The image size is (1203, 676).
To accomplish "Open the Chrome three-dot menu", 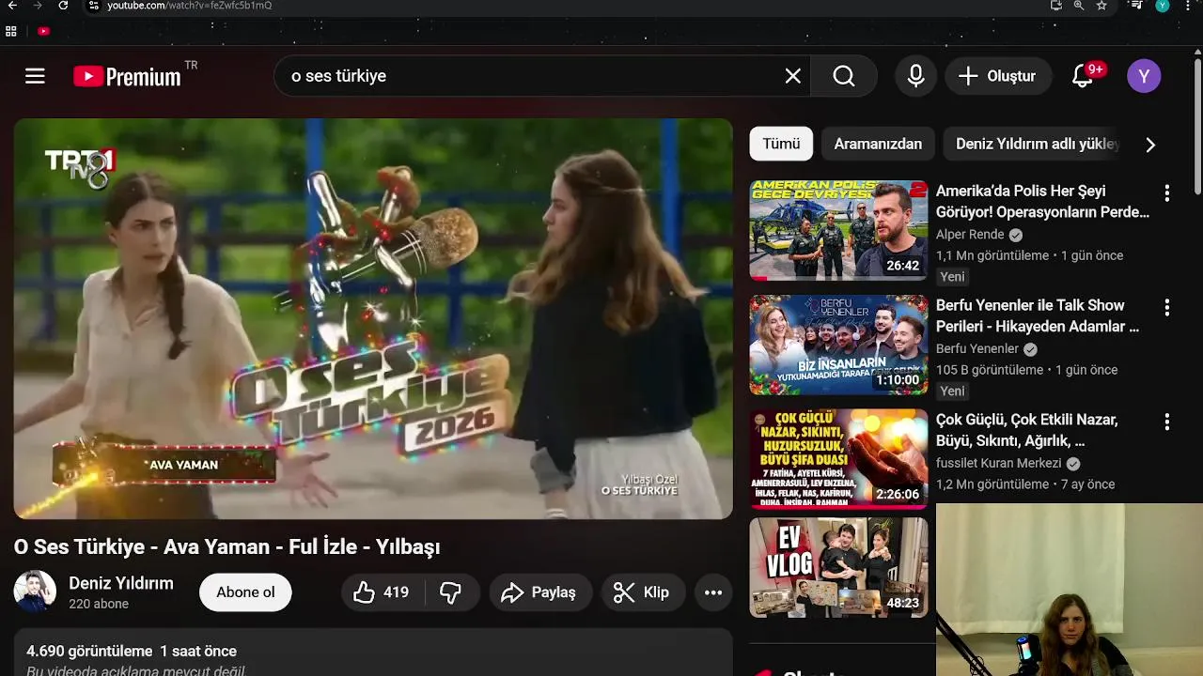I will click(x=1189, y=6).
